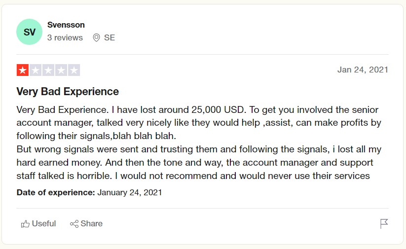This screenshot has height=249, width=406.
Task: Click the thumbs-up Useful icon
Action: (25, 224)
